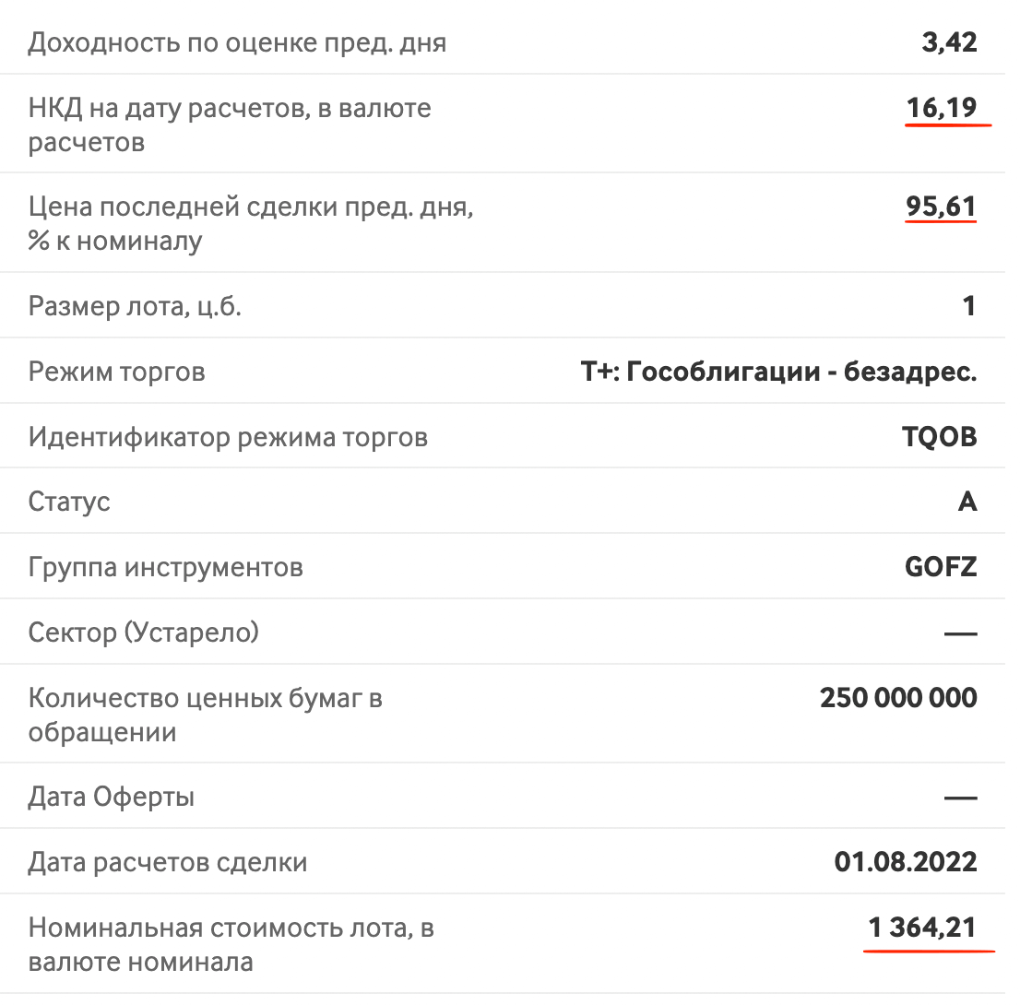Viewport: 1020px width, 1005px height.
Task: Click the Дата Оферты label
Action: [112, 797]
